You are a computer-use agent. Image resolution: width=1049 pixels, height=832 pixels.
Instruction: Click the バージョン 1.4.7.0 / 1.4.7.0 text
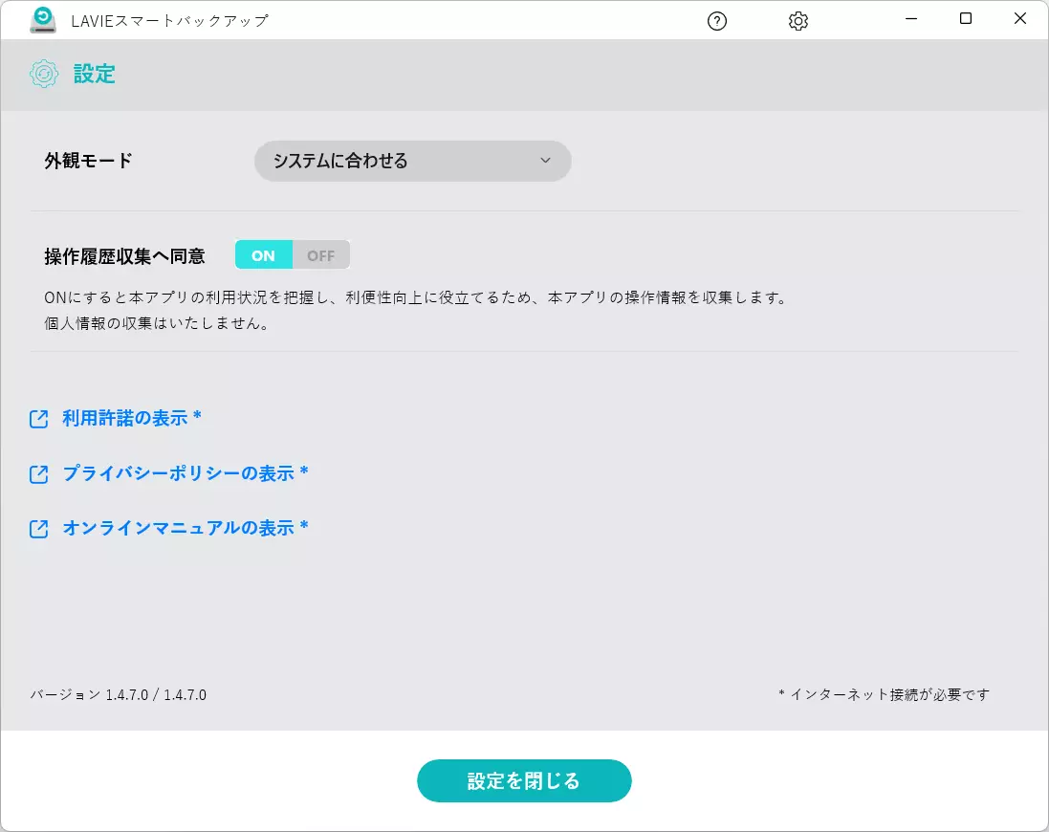(x=119, y=695)
